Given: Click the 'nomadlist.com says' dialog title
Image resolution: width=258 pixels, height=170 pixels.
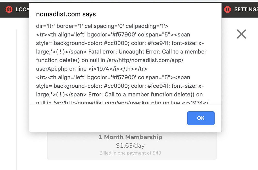Looking at the screenshot, I should (x=66, y=14).
